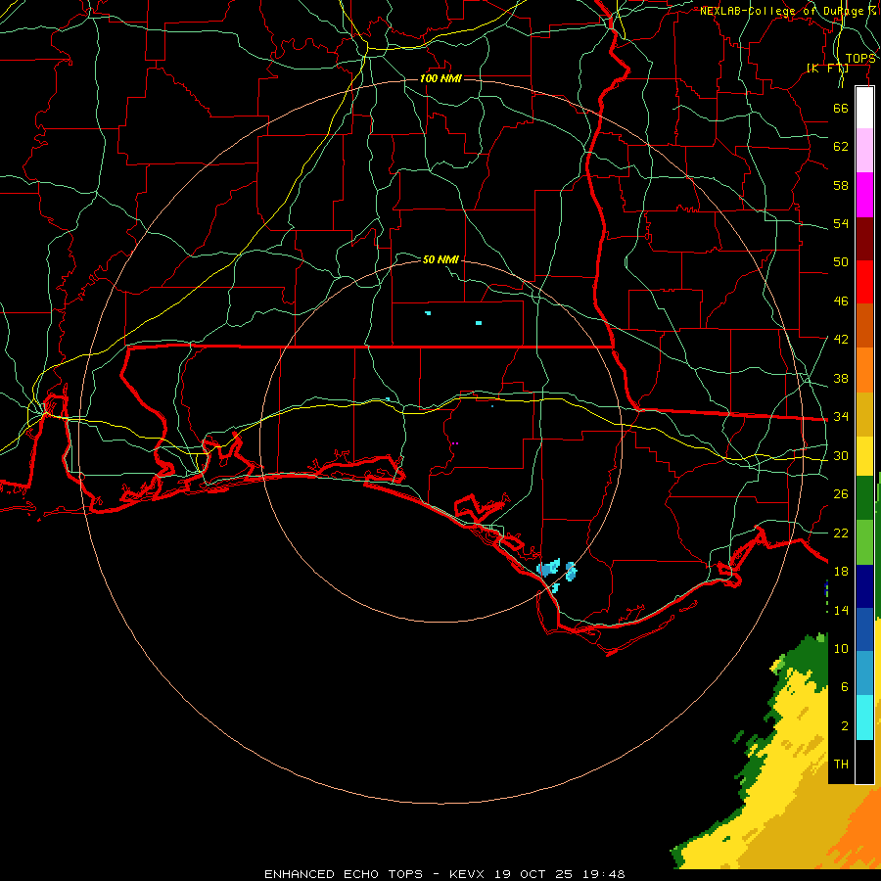The width and height of the screenshot is (881, 881).
Task: Click the legend value "14"
Action: pos(841,610)
